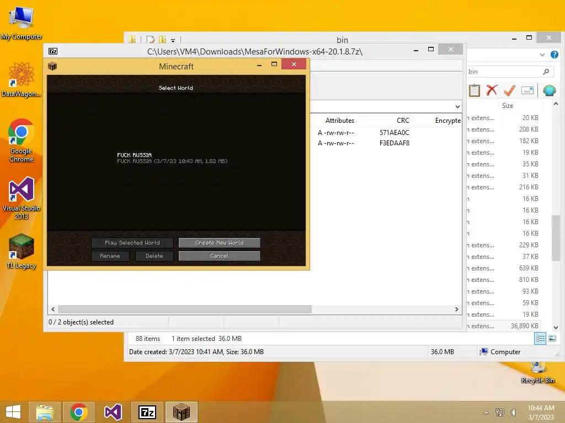This screenshot has width=565, height=423.
Task: Open File Explorer from the taskbar
Action: (x=45, y=412)
